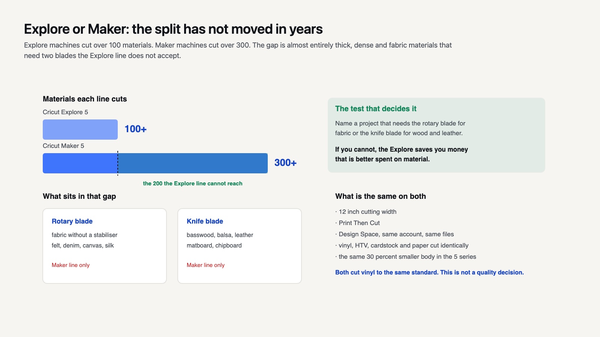Click the 300+ value label

pos(285,163)
